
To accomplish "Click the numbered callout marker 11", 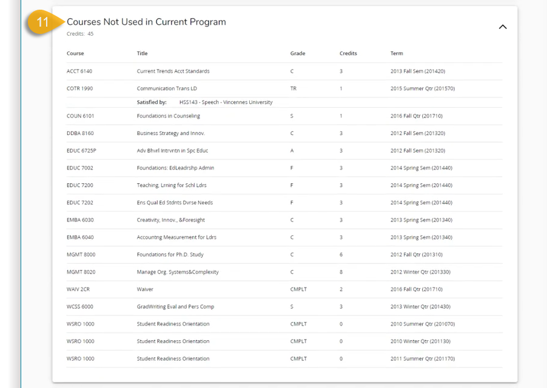I will [41, 22].
